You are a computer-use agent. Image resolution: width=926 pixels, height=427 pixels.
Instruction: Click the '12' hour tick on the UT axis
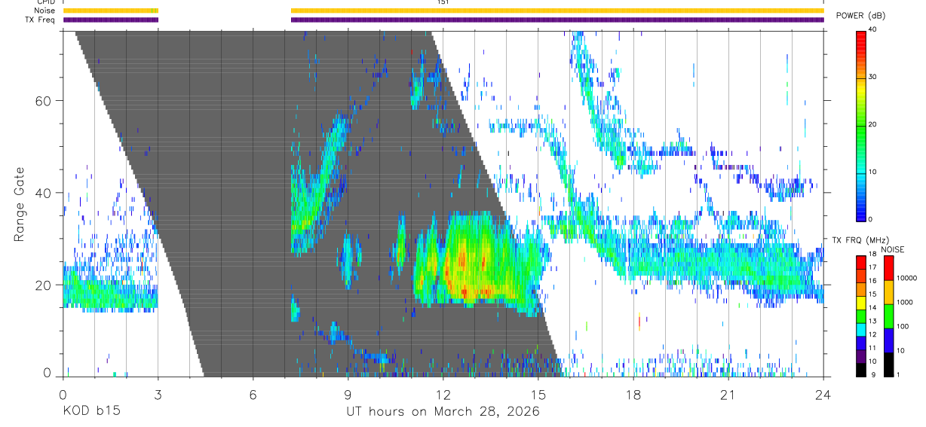(x=443, y=394)
